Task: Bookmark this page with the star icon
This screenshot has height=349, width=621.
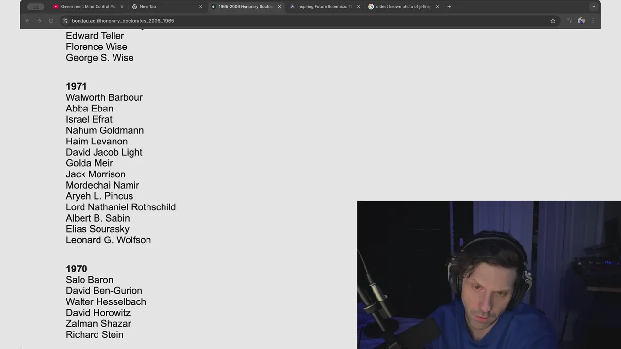Action: tap(553, 21)
